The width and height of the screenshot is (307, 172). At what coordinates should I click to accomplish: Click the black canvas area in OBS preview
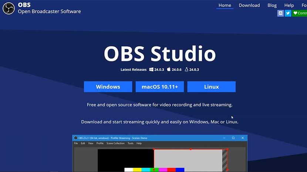pyautogui.click(x=125, y=158)
